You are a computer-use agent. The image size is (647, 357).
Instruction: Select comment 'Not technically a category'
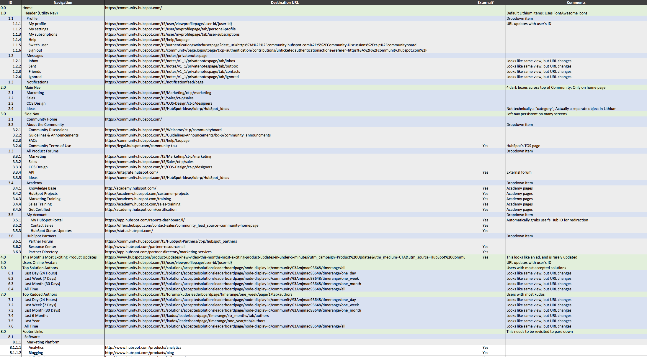click(x=561, y=109)
